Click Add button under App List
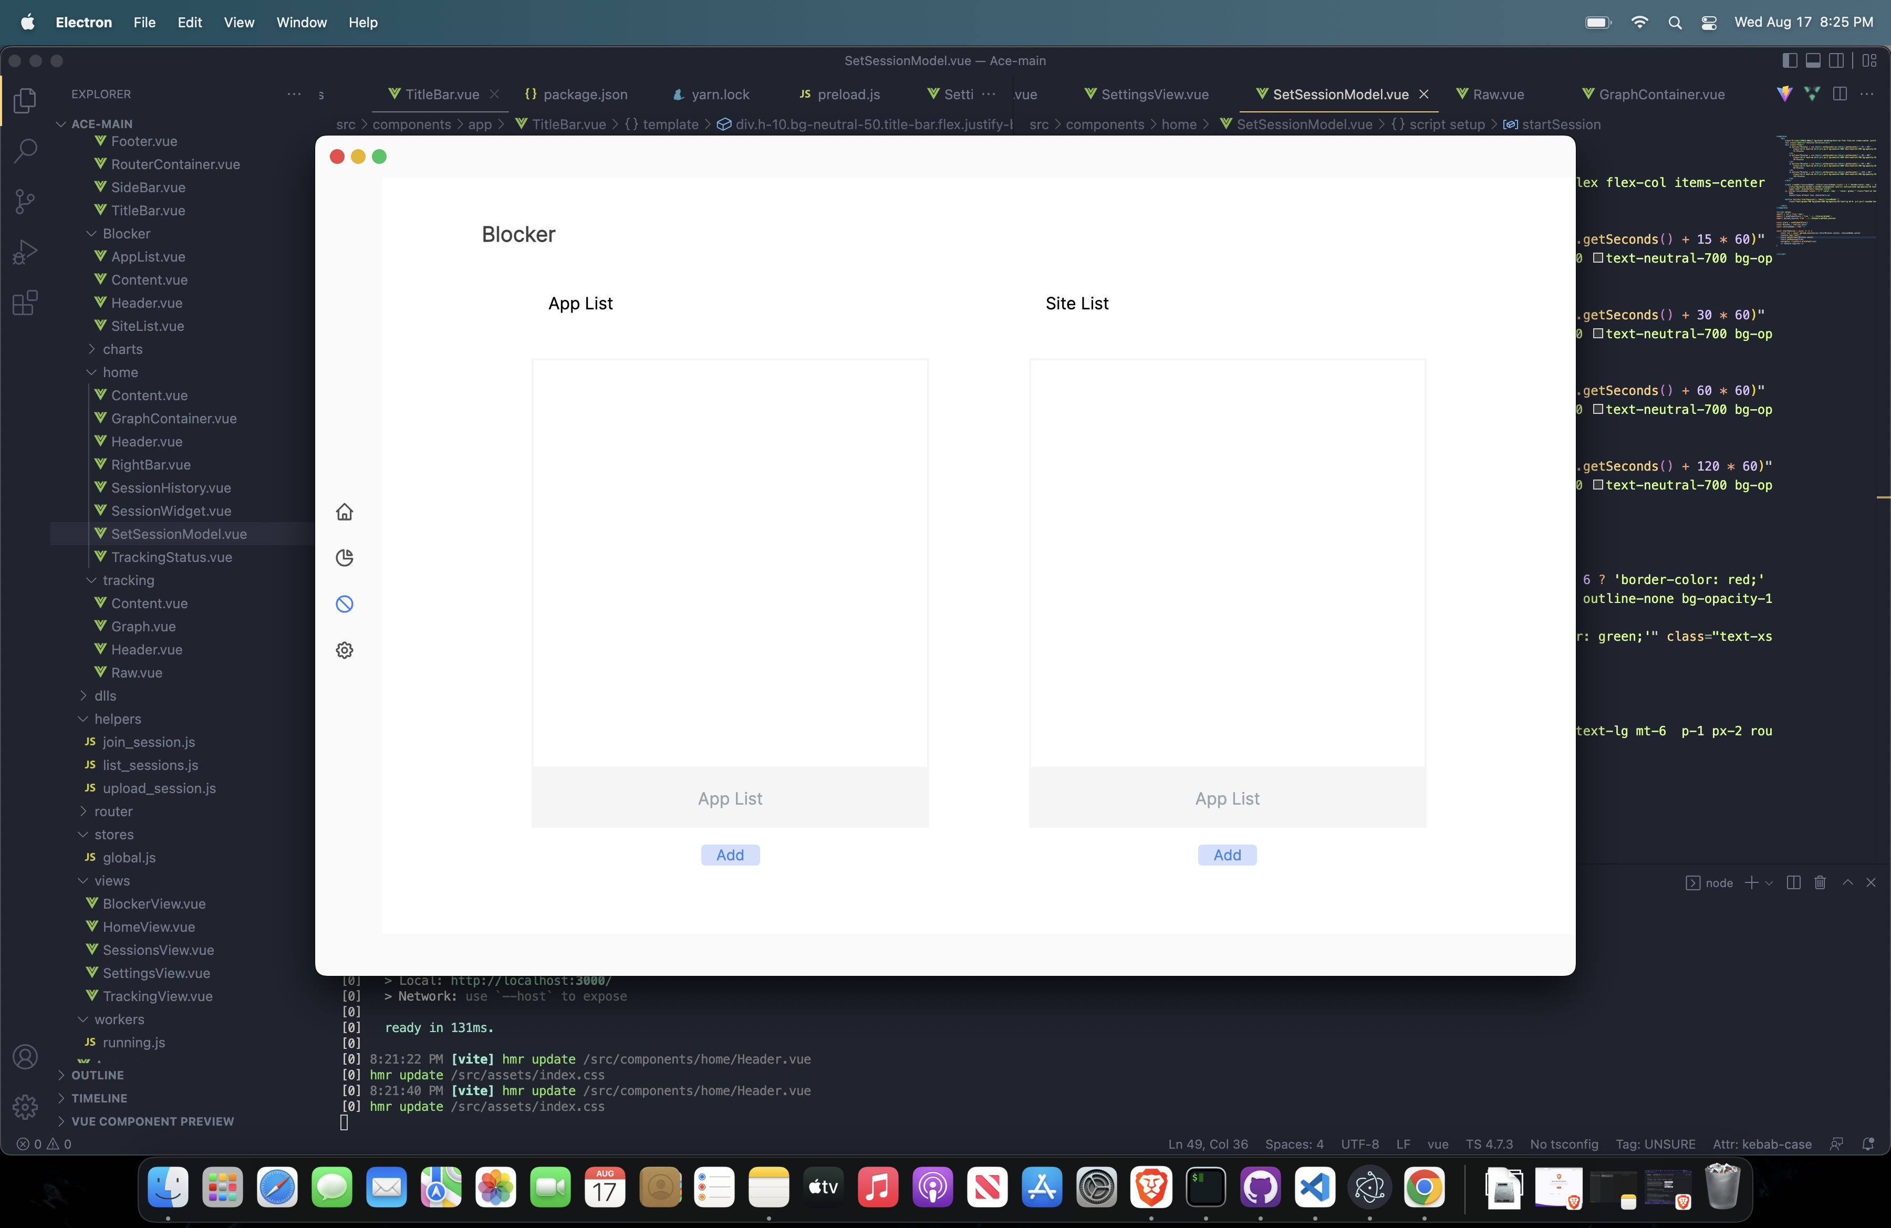This screenshot has width=1891, height=1228. pyautogui.click(x=730, y=855)
